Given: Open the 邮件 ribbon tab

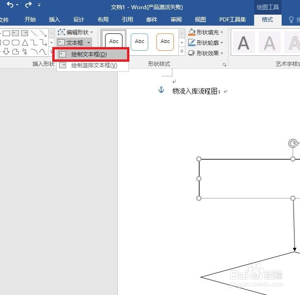Looking at the screenshot, I should pyautogui.click(x=152, y=20).
